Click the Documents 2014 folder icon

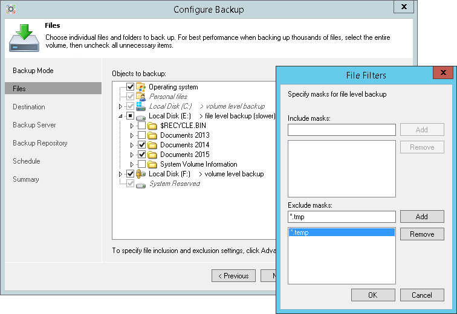[x=152, y=145]
